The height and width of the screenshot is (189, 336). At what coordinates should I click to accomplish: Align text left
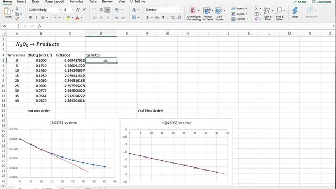(95, 18)
